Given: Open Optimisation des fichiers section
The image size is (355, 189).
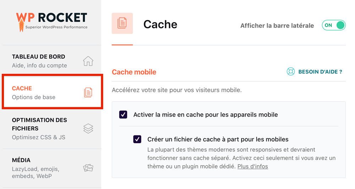Looking at the screenshot, I should [52, 129].
